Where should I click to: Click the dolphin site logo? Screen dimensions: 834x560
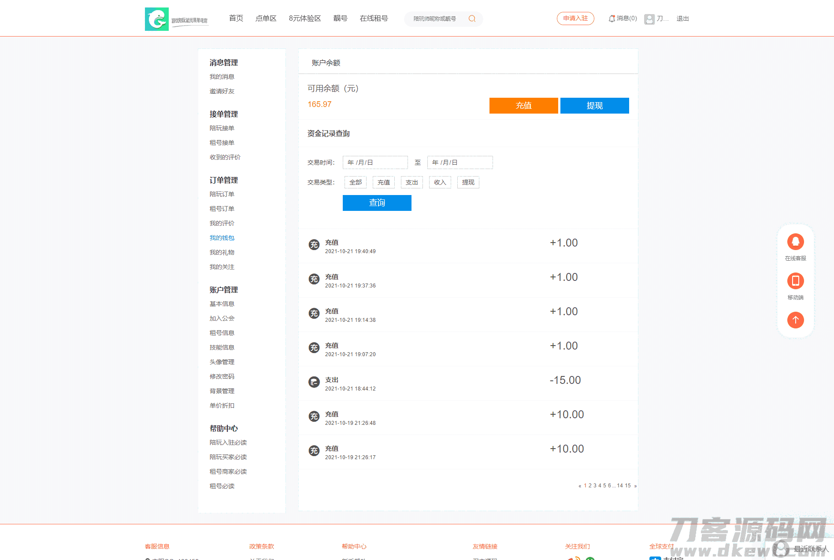(157, 19)
